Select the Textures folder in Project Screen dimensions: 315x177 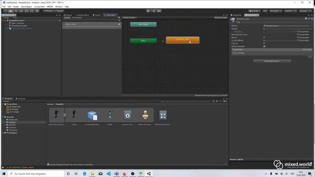[x=12, y=130]
